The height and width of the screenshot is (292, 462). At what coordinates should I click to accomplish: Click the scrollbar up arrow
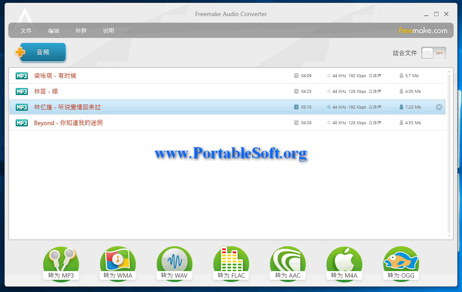click(x=449, y=71)
